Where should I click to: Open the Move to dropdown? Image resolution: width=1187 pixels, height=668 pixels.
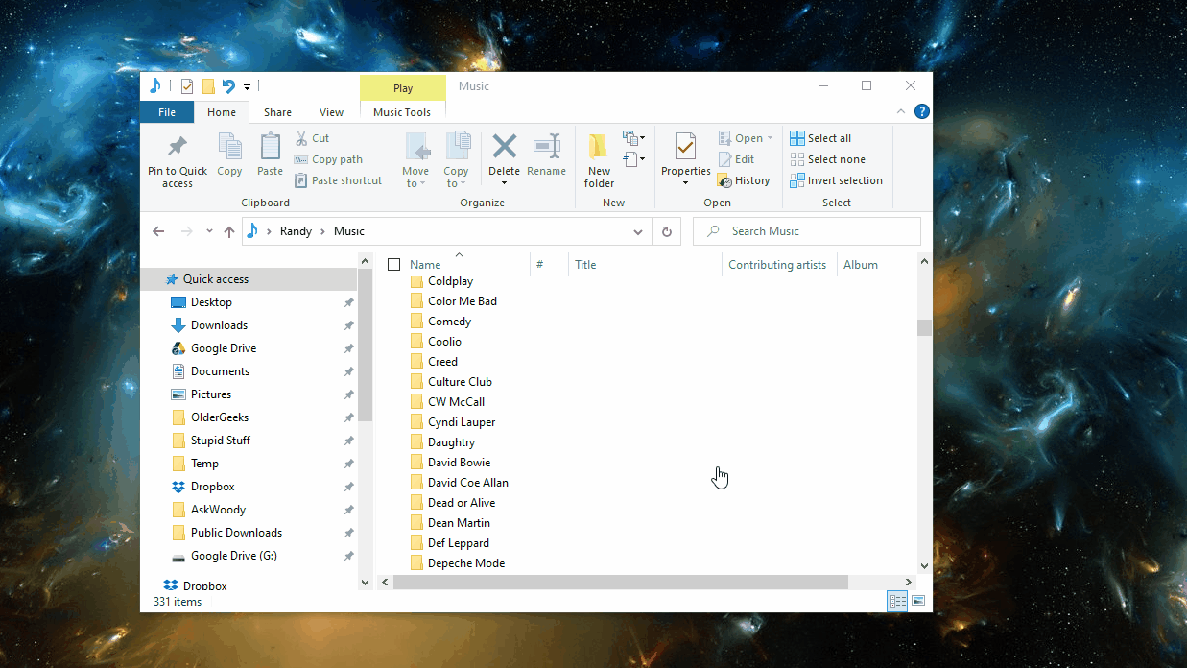tap(415, 160)
